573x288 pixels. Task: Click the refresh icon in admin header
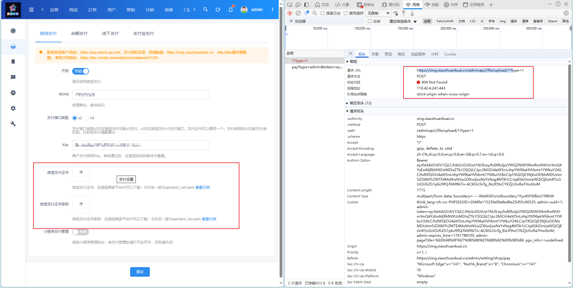[x=218, y=10]
